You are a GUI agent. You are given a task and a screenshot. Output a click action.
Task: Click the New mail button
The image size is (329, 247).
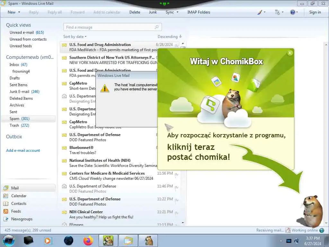12,12
